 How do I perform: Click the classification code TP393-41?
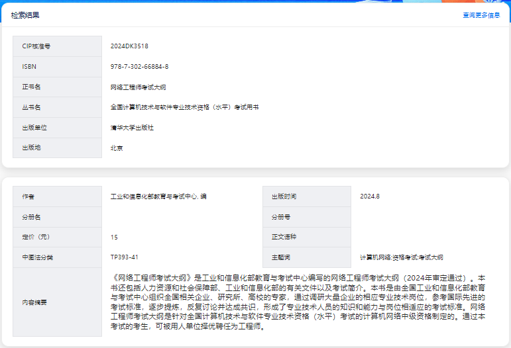(x=124, y=257)
